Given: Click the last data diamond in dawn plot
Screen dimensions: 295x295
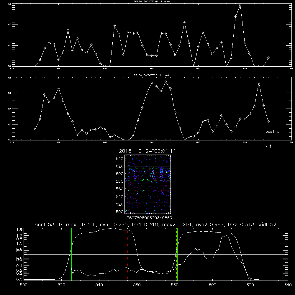Looking at the screenshot, I should coord(268,58).
